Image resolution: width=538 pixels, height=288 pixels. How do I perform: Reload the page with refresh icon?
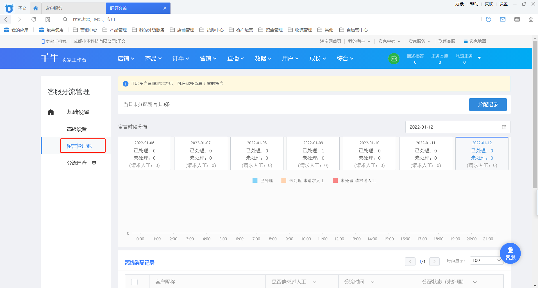pyautogui.click(x=34, y=19)
